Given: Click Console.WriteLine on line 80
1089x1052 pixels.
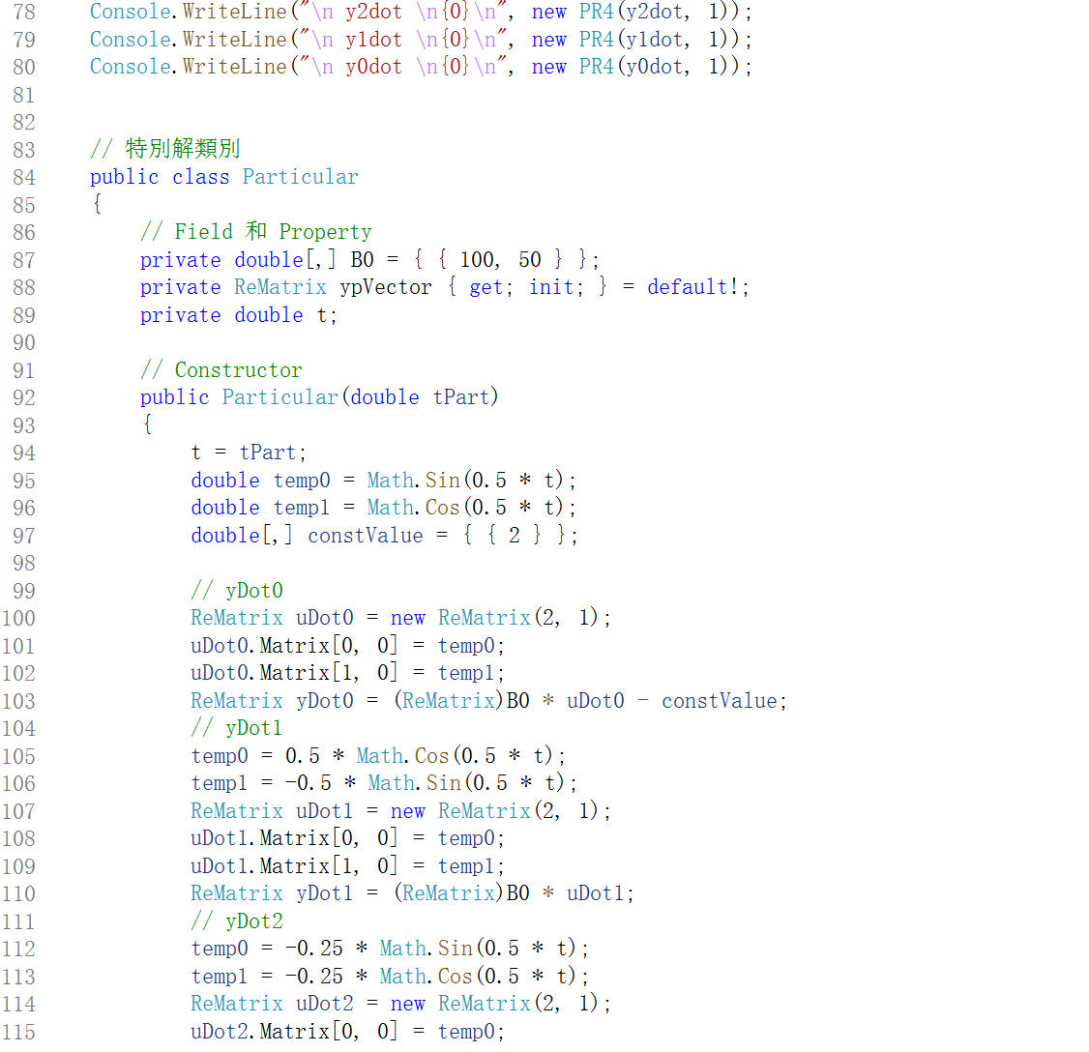Looking at the screenshot, I should [189, 67].
